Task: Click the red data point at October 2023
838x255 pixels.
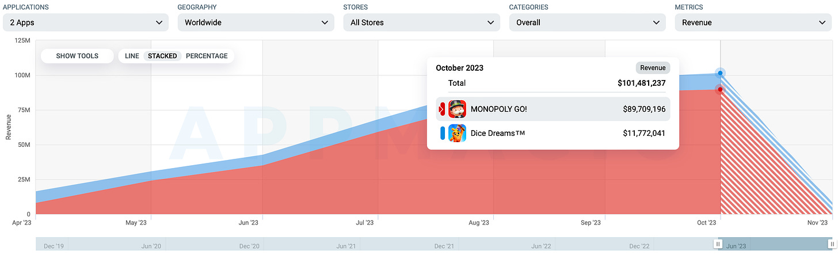Action: [x=720, y=89]
